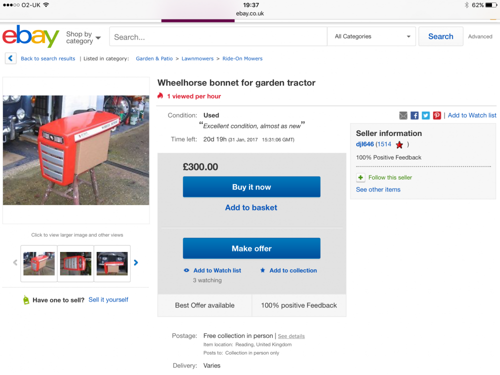Viewport: 500px width, 375px height.
Task: Click the Buy it now button
Action: pyautogui.click(x=251, y=187)
